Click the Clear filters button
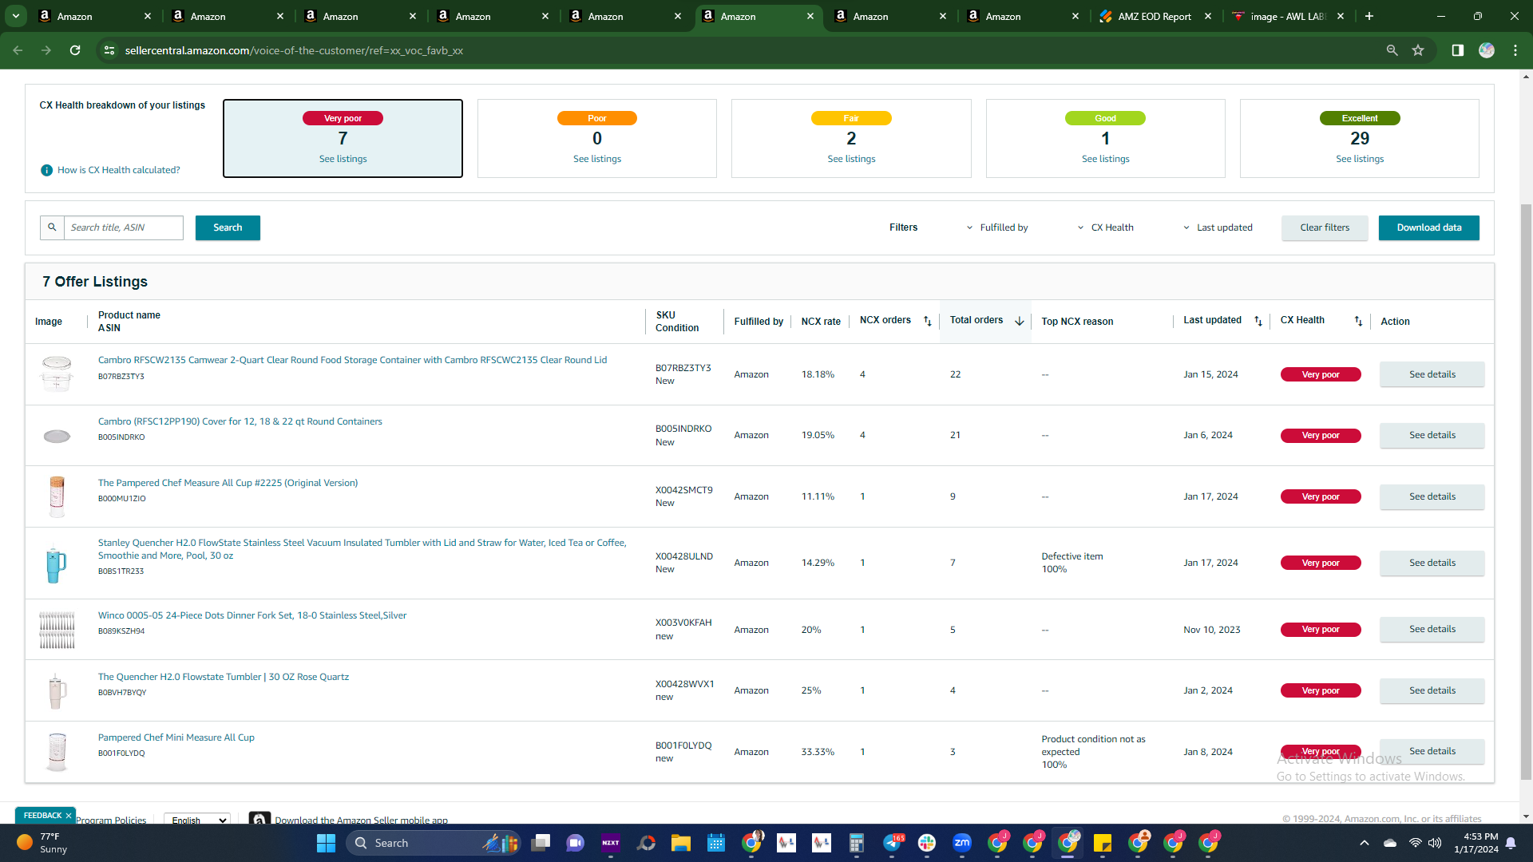 [x=1325, y=227]
